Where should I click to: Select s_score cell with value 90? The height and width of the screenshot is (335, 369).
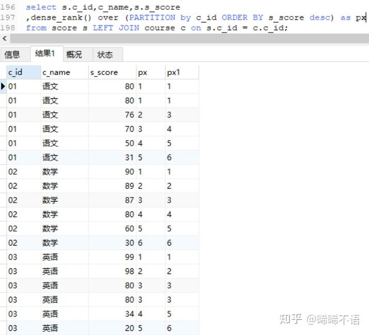point(113,172)
